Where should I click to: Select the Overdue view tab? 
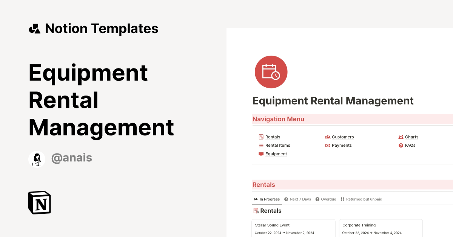[325, 199]
